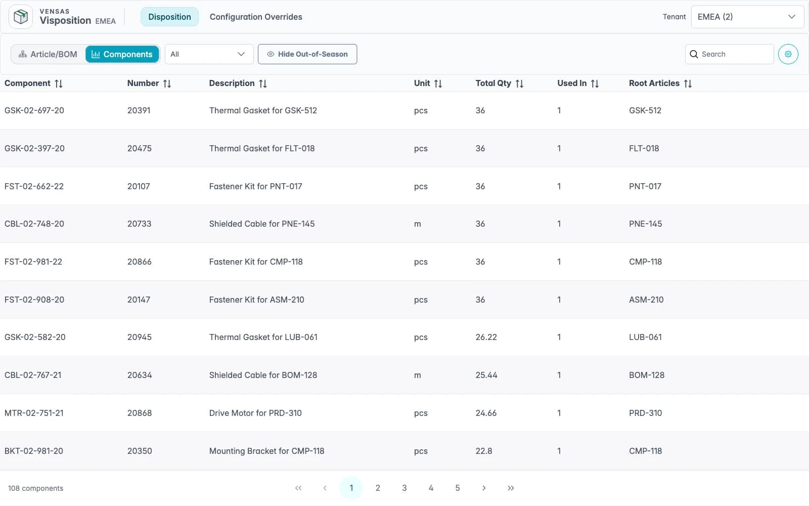Sort by Number column arrows

[167, 83]
